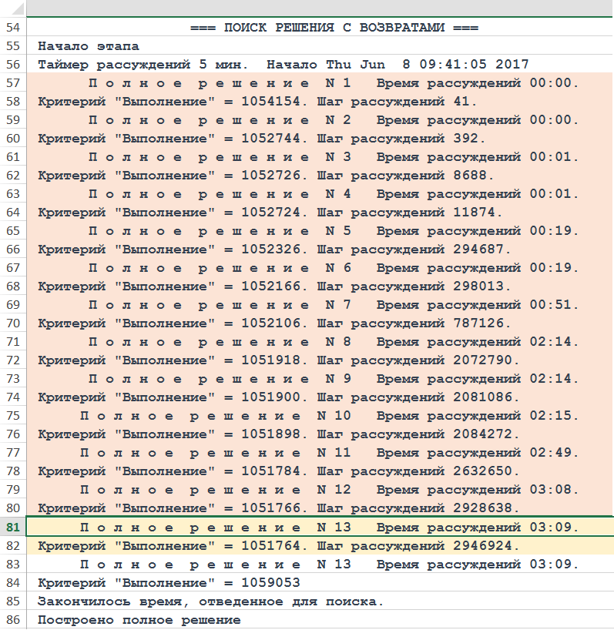Click the 'ПОИСК РЕШЕНИЯ С ВОЗВРАТАМИ' title cell

pos(334,28)
